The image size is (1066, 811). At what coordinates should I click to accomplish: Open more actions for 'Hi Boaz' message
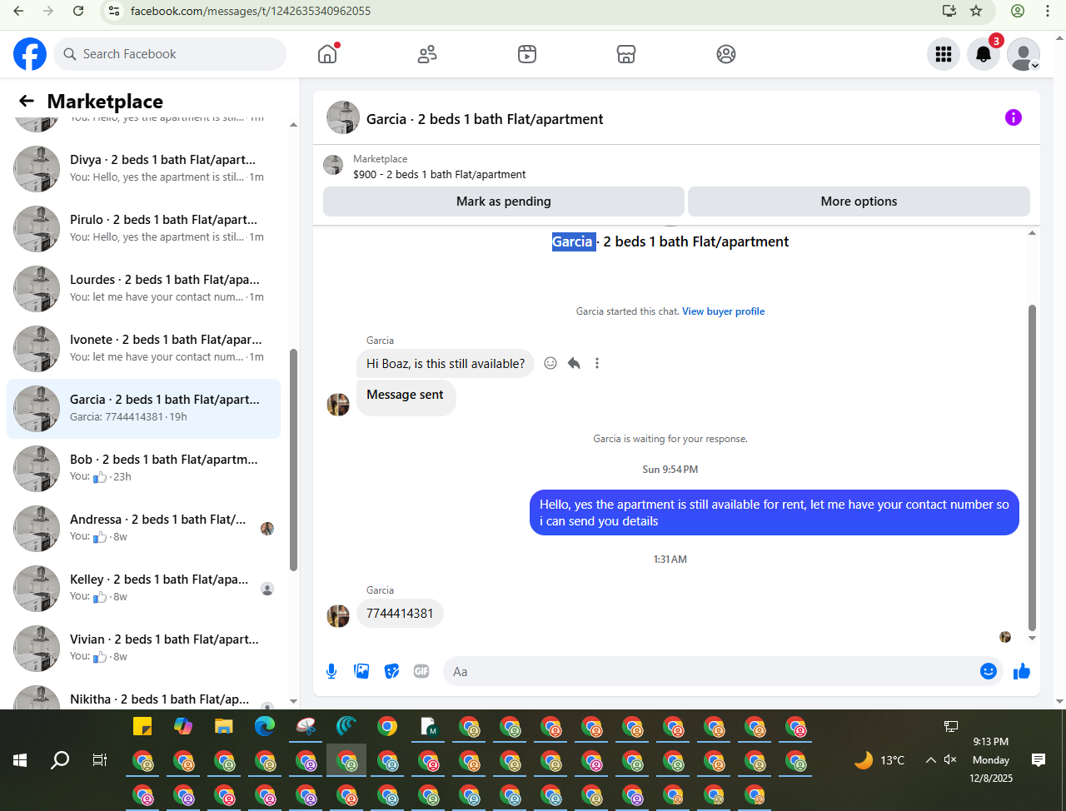coord(597,363)
